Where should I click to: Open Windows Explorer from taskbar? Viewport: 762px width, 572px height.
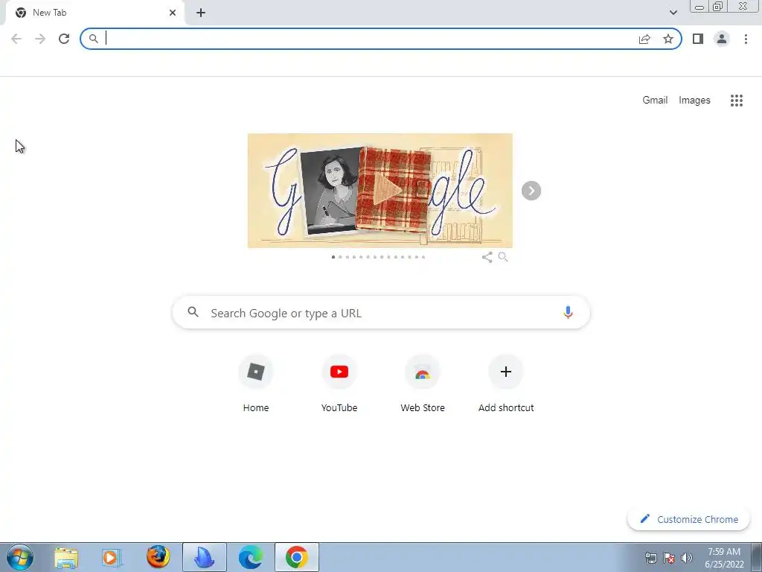pyautogui.click(x=66, y=557)
